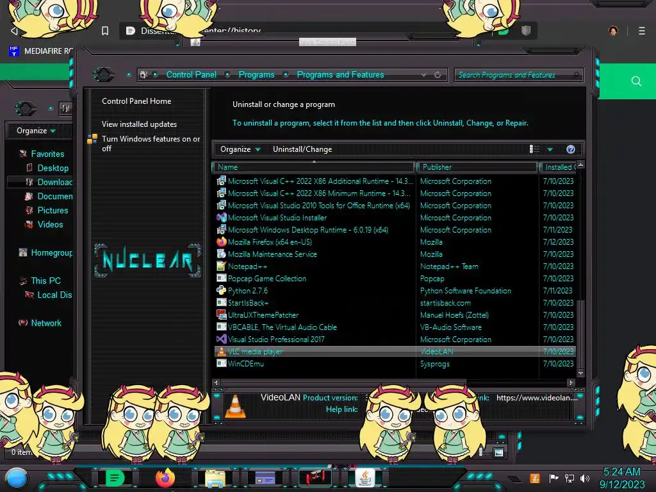Viewport: 656px width, 492px height.
Task: Select VBCABLE, The Virtual Audio Cable row
Action: coord(395,327)
